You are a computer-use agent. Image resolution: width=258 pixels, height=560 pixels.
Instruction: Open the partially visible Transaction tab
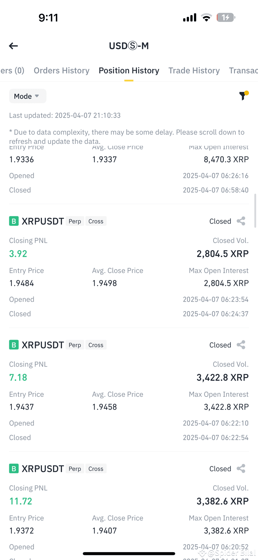pyautogui.click(x=243, y=71)
